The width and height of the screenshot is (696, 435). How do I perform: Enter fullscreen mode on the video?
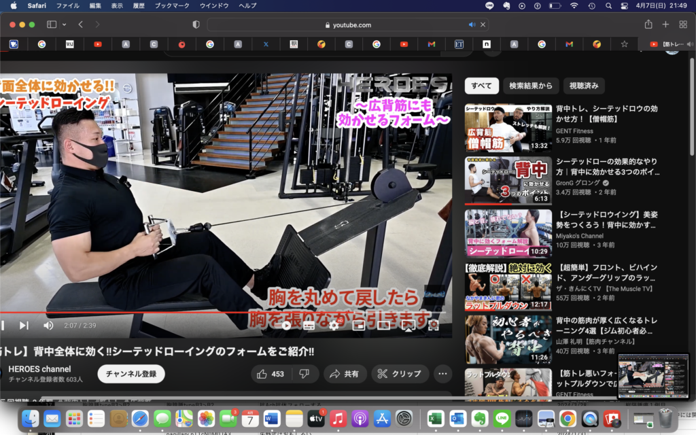click(x=434, y=326)
